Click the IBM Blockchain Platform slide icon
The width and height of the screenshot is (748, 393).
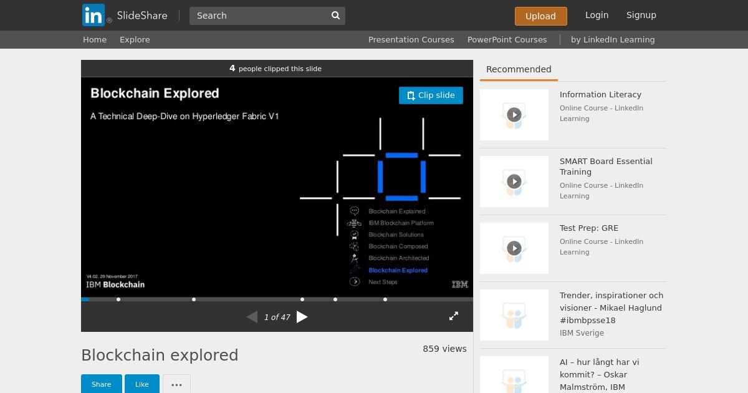click(x=354, y=223)
